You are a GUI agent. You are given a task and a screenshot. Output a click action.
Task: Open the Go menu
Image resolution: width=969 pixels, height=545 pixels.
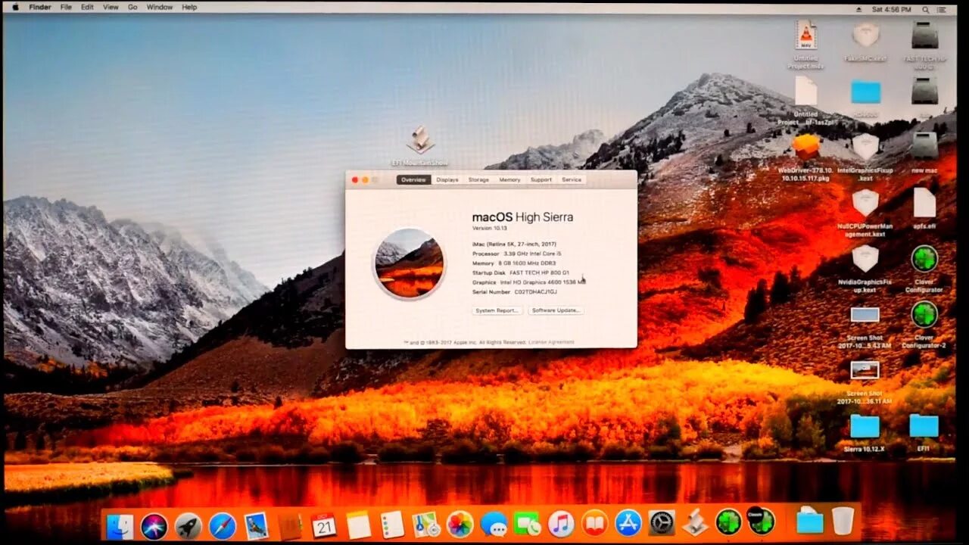(132, 7)
